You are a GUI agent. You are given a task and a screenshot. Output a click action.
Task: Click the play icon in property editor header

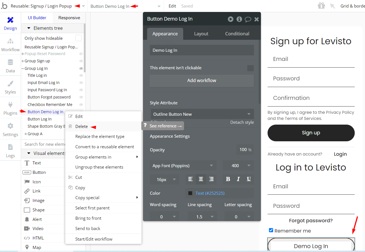(x=231, y=19)
